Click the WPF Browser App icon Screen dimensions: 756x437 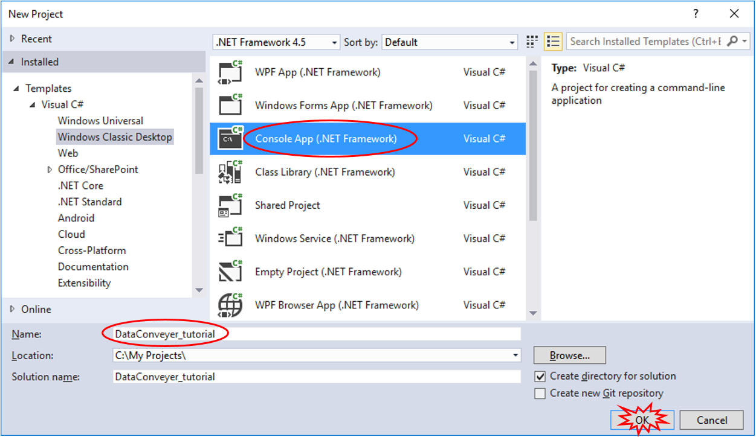230,304
